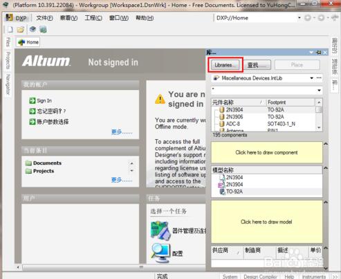The image size is (341, 279).
Task: Click the workspace toolbar icon next to devices
Action: [x=43, y=29]
